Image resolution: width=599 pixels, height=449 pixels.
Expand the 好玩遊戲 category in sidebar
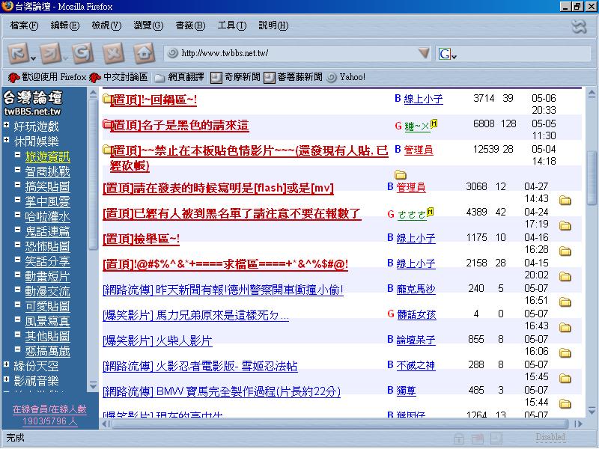[6, 126]
